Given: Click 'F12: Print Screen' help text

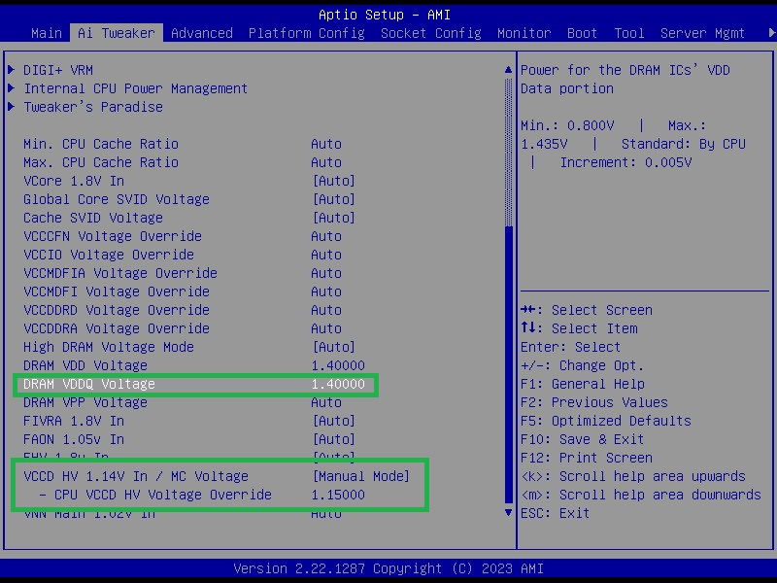Looking at the screenshot, I should 587,458.
